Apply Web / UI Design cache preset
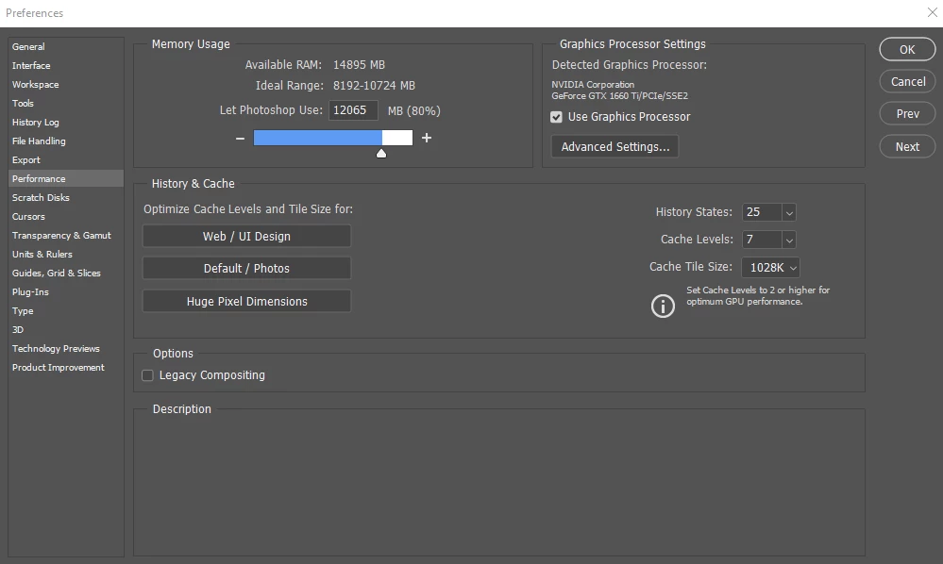The image size is (943, 564). 246,236
